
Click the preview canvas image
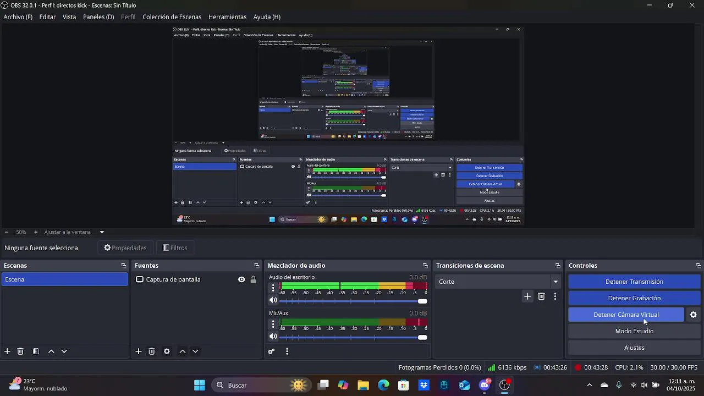coord(349,126)
